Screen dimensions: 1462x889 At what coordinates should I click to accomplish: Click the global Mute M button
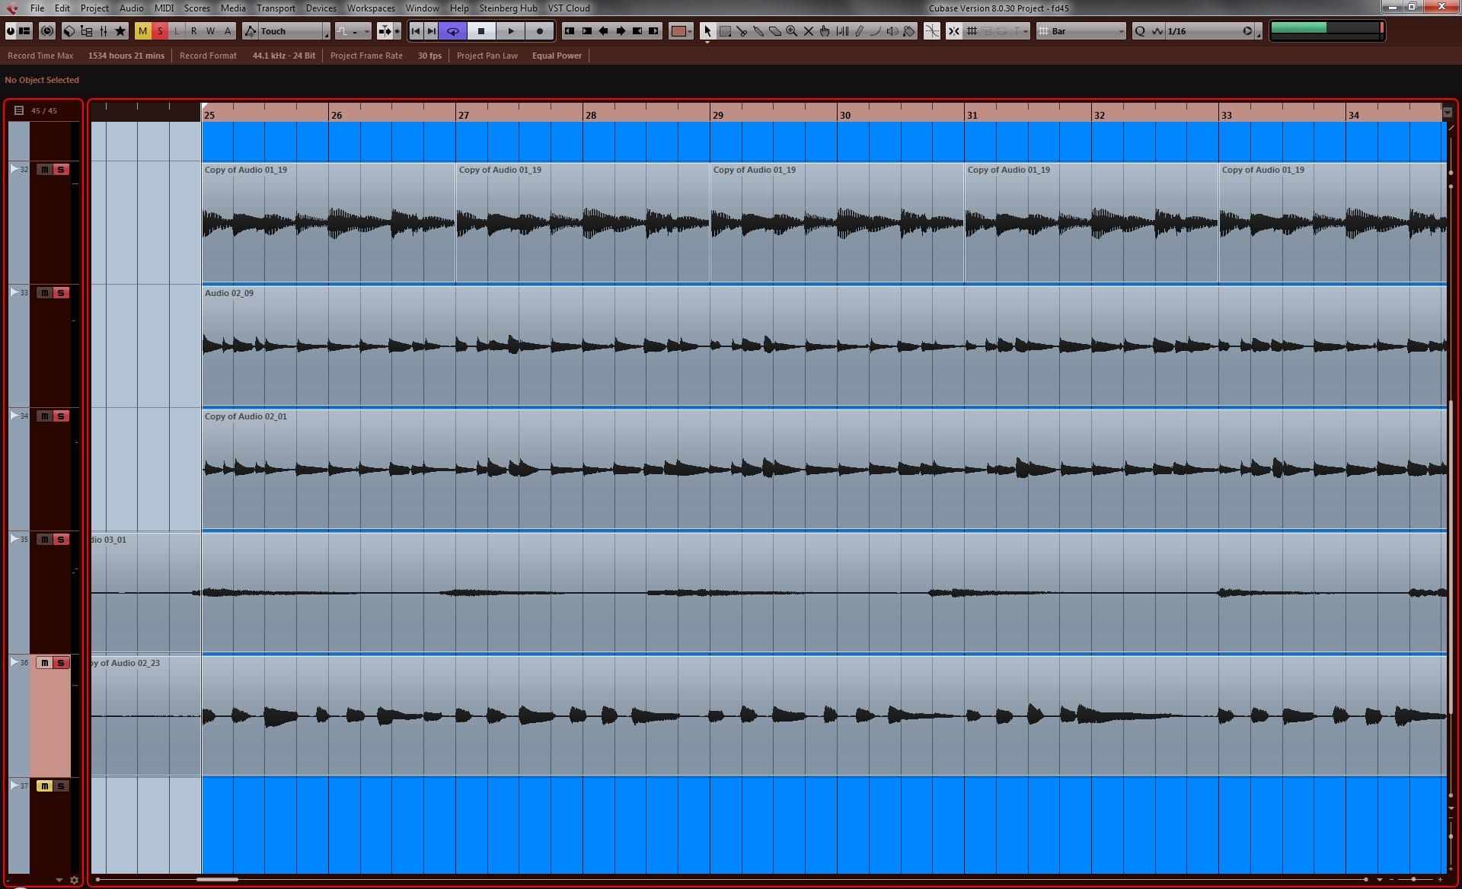pyautogui.click(x=142, y=31)
